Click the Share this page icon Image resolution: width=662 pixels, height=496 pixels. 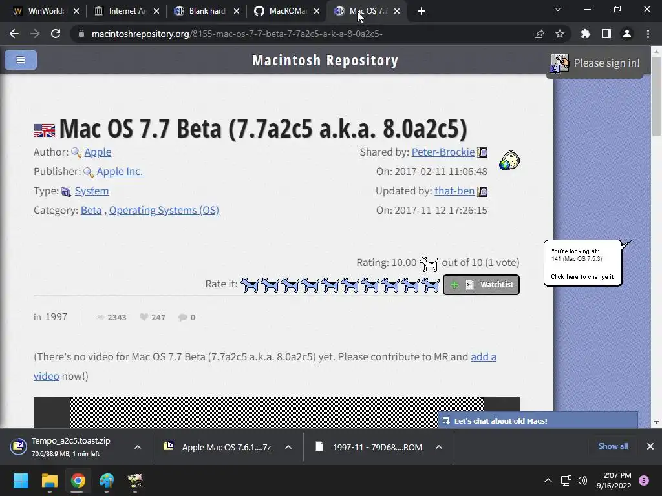[x=539, y=34]
